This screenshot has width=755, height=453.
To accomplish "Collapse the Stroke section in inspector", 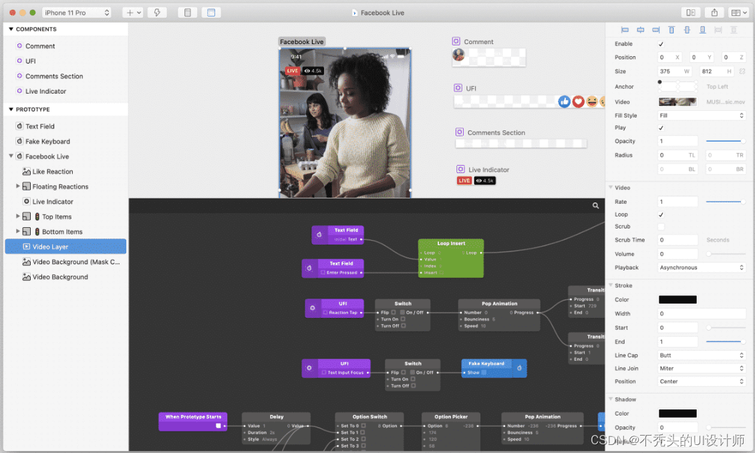I will coord(611,285).
